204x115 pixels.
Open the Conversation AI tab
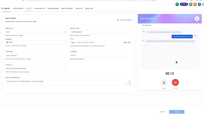(39, 8)
